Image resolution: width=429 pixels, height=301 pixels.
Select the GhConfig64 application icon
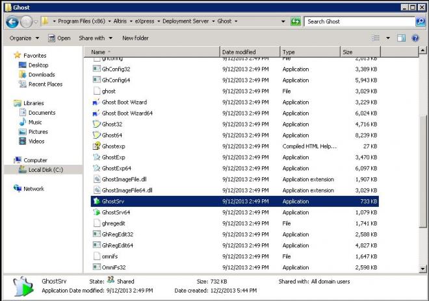pyautogui.click(x=96, y=80)
